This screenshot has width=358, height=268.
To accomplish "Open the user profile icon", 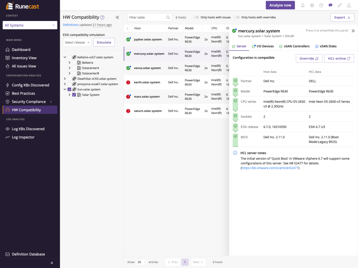I will point(349,5).
